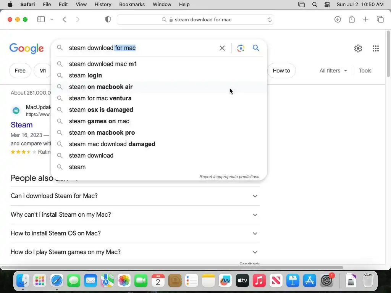The image size is (391, 293).
Task: Open System Settings from the Dock
Action: (326, 280)
